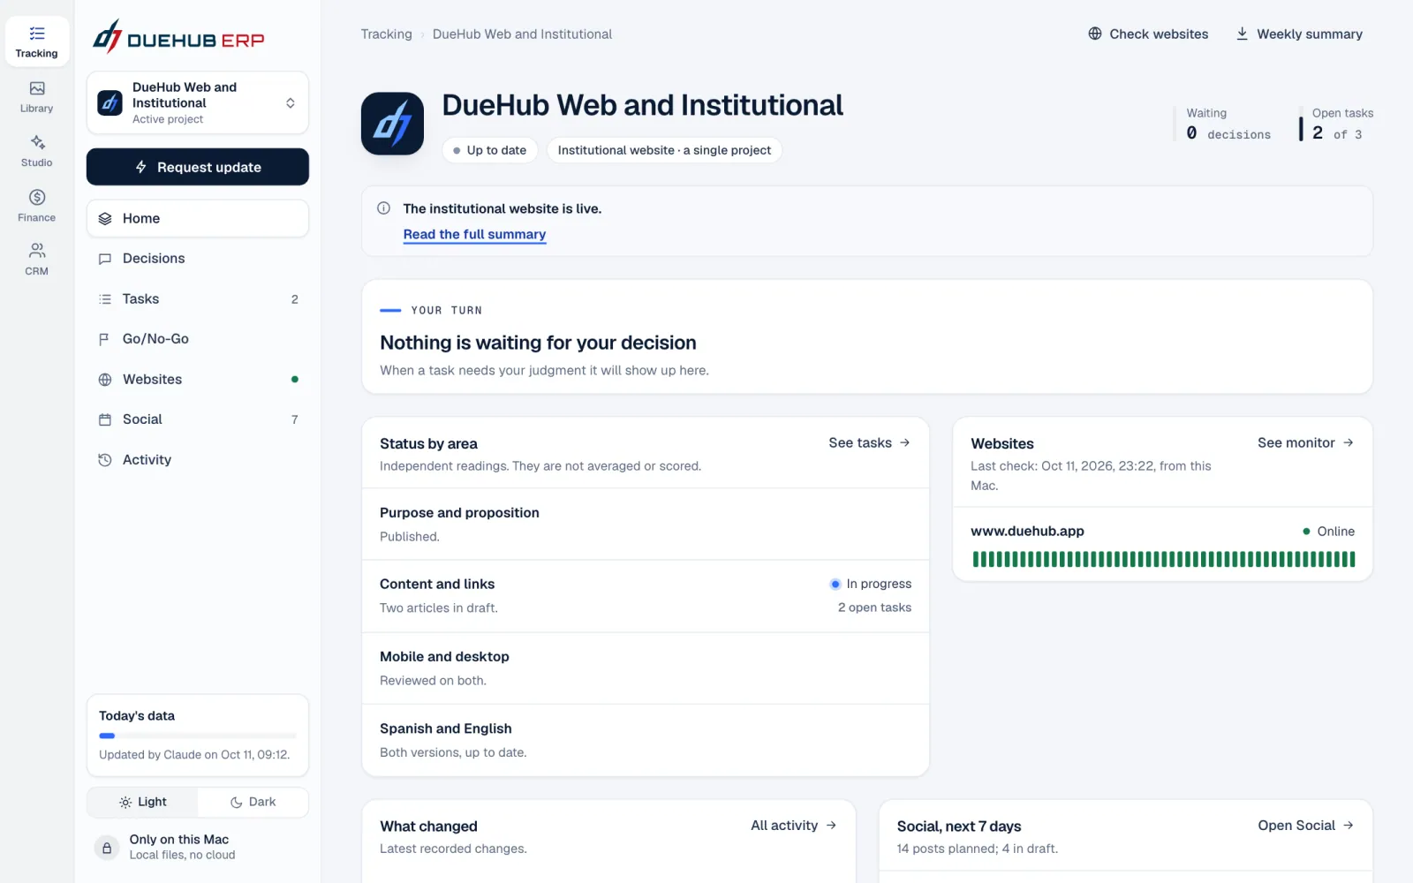Open Websites in the sidebar
This screenshot has height=883, width=1413.
[x=198, y=380]
